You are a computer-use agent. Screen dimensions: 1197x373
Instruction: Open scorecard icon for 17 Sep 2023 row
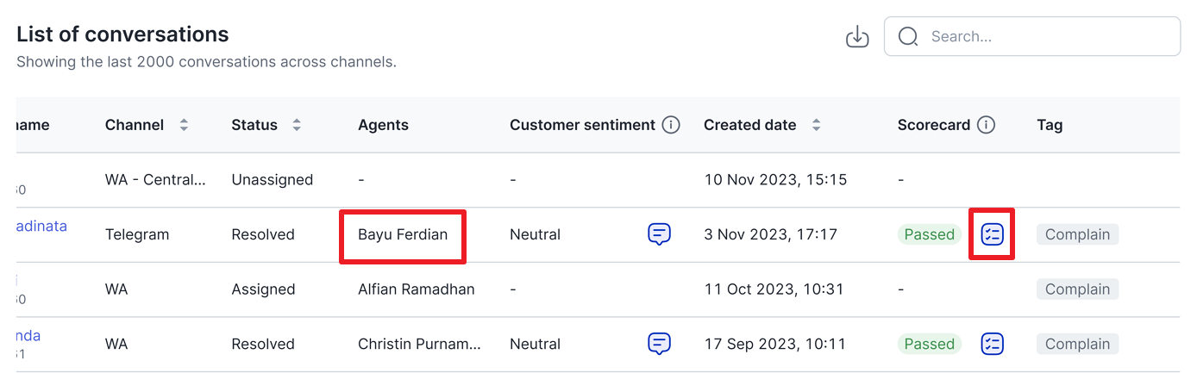point(992,344)
